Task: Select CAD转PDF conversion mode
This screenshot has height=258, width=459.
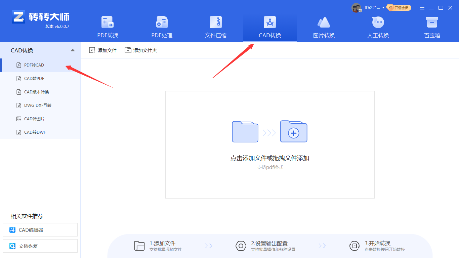Action: [x=34, y=78]
